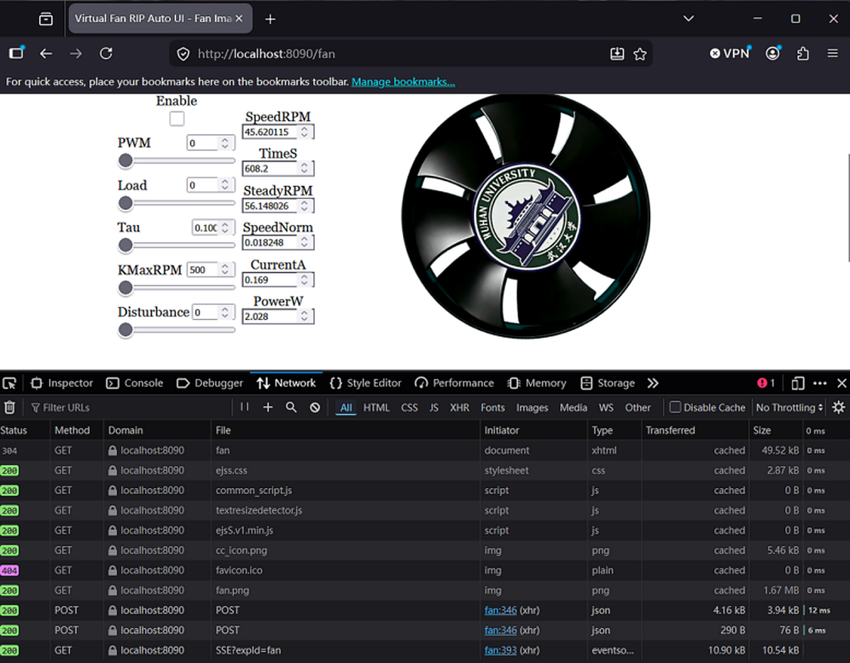Sort by the Transferred column header
850x663 pixels.
pyautogui.click(x=695, y=430)
